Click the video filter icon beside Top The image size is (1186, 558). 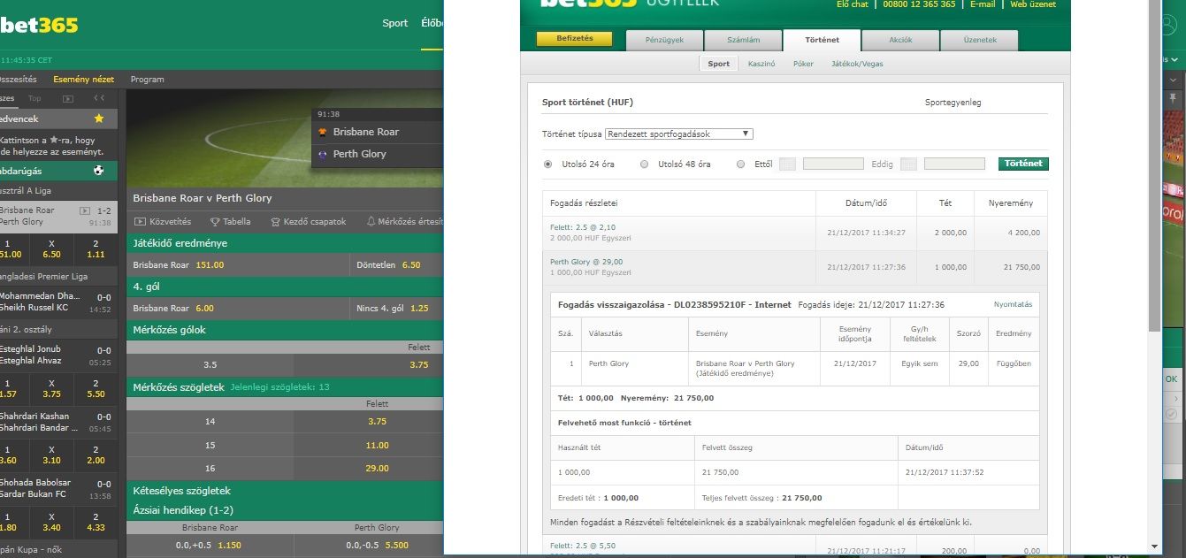pyautogui.click(x=68, y=99)
